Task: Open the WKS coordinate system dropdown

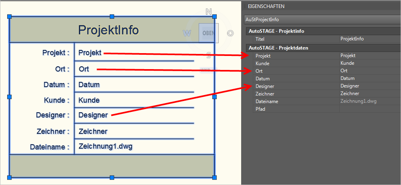Action: (206, 70)
